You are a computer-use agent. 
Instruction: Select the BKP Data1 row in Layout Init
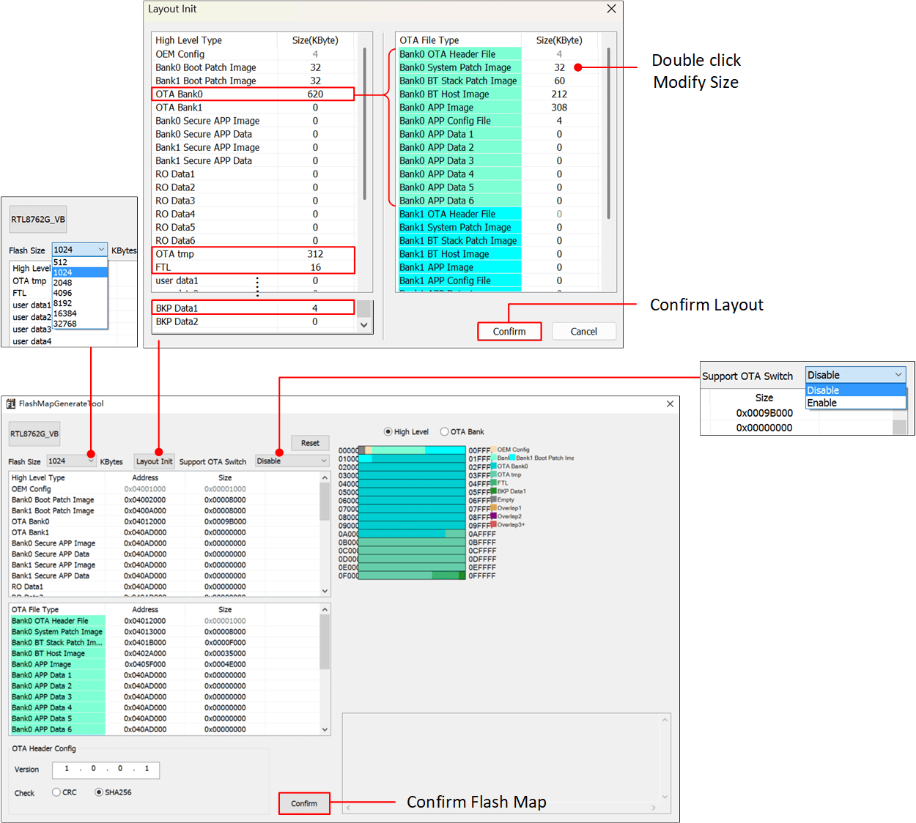coord(253,308)
